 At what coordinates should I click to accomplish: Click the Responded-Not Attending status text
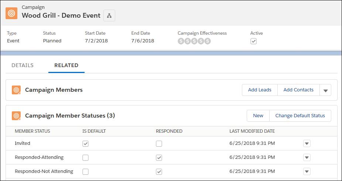pyautogui.click(x=44, y=171)
